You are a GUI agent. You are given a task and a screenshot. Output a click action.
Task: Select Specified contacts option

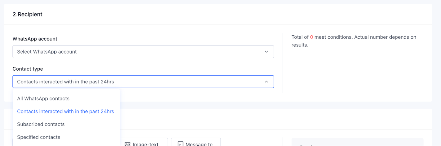(x=39, y=137)
